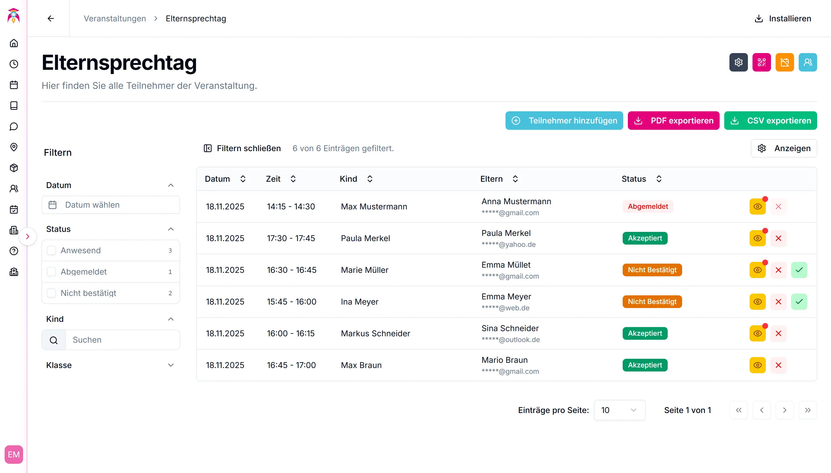Viewport: 831px width, 473px height.
Task: Check the Anwesend status filter
Action: point(51,250)
